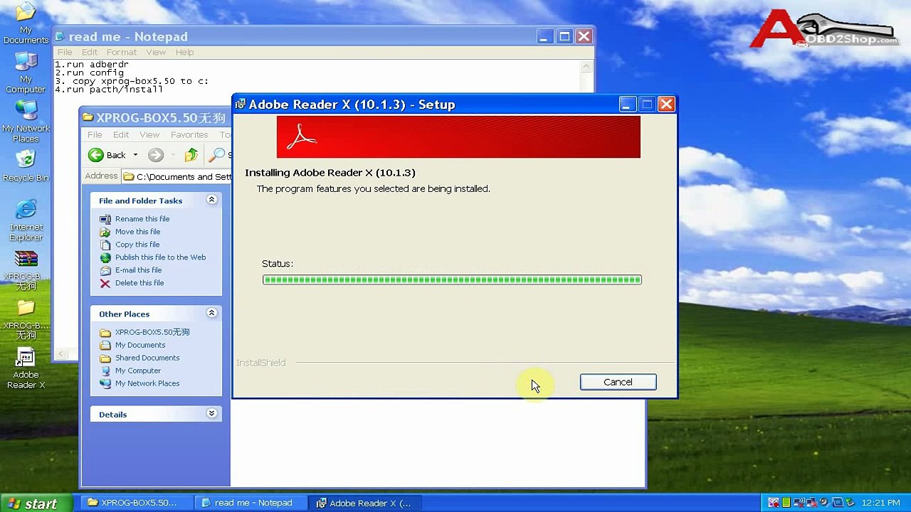
Task: Open Explorer's View menu
Action: [149, 134]
